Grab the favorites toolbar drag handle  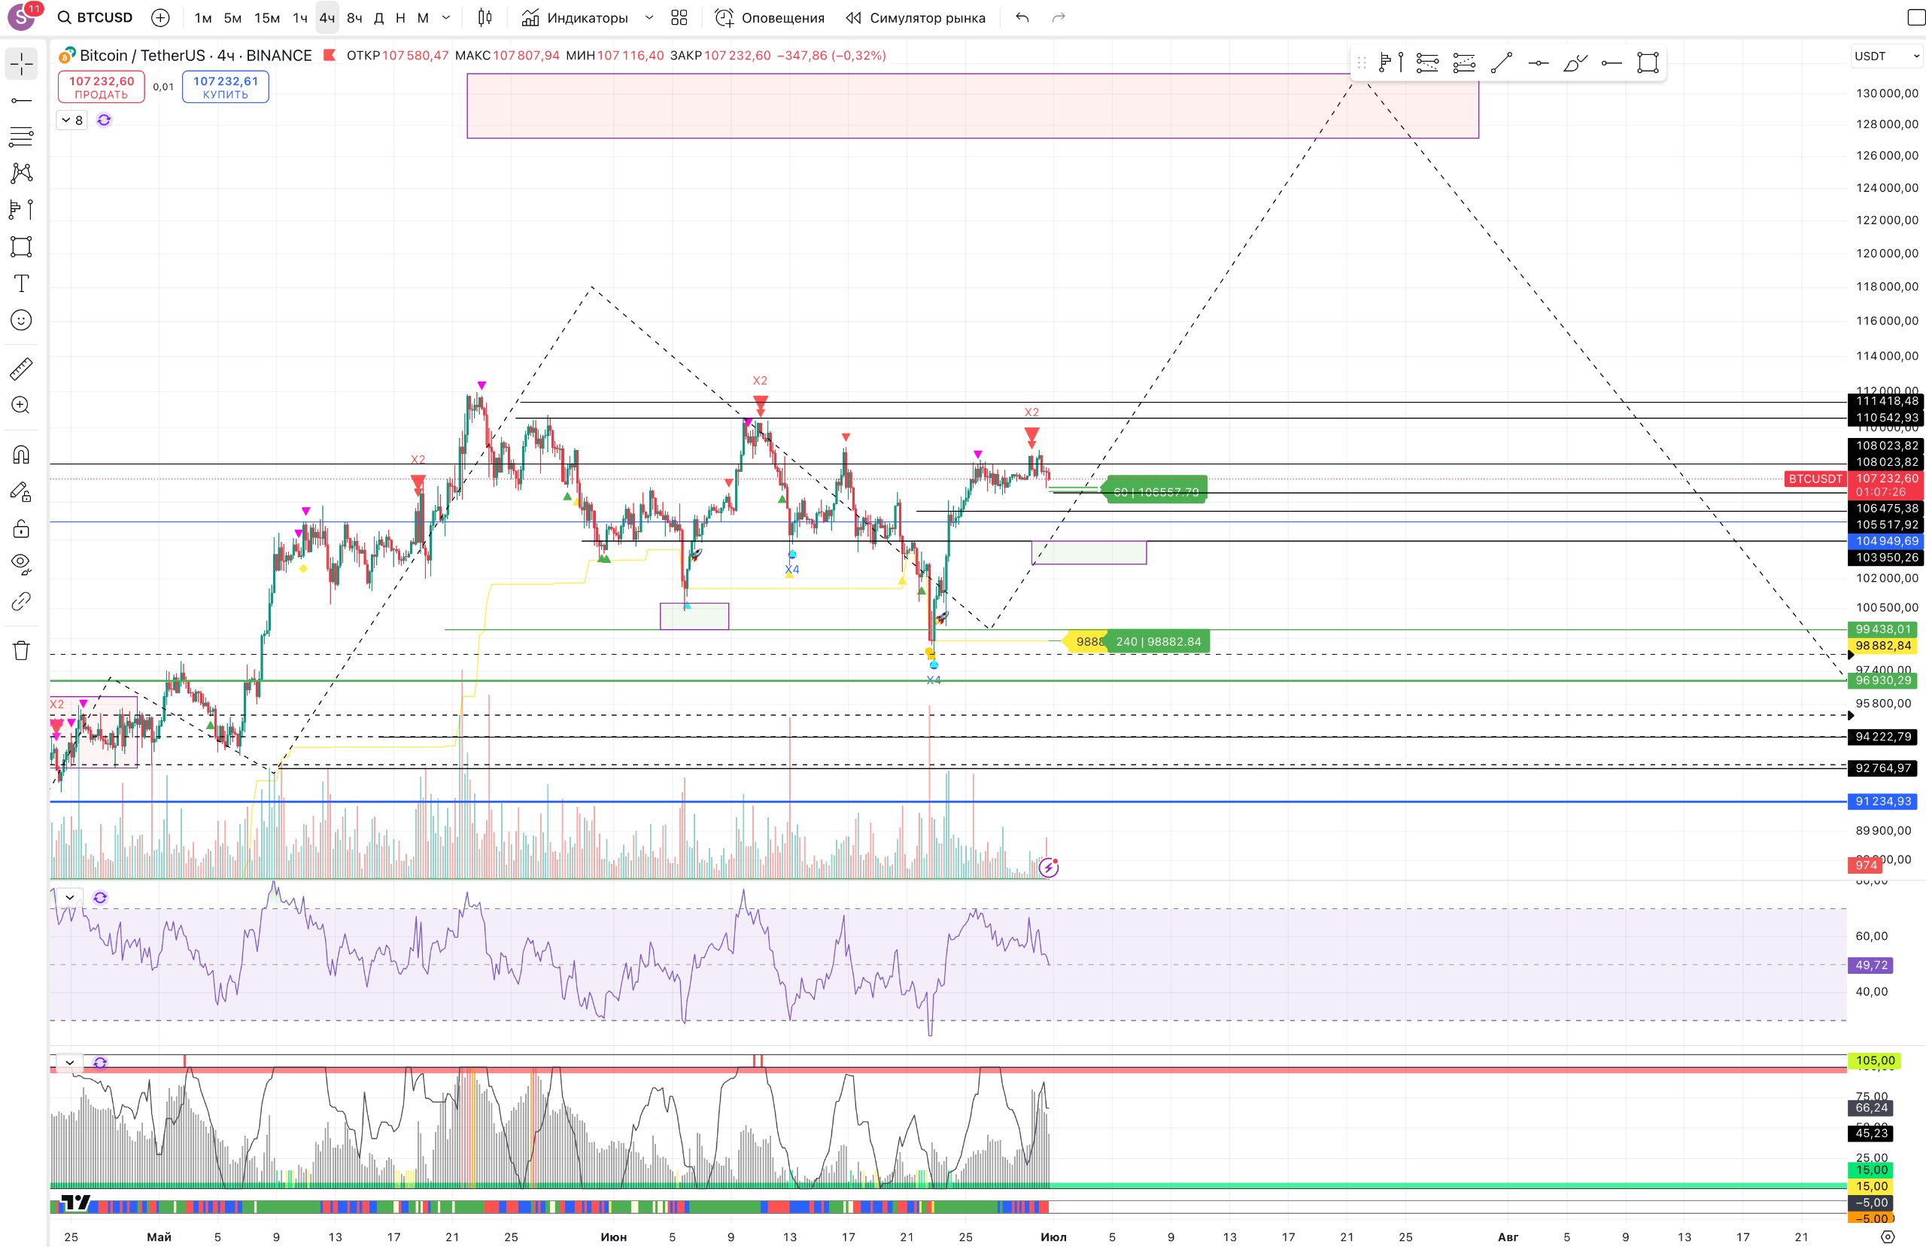(1361, 62)
